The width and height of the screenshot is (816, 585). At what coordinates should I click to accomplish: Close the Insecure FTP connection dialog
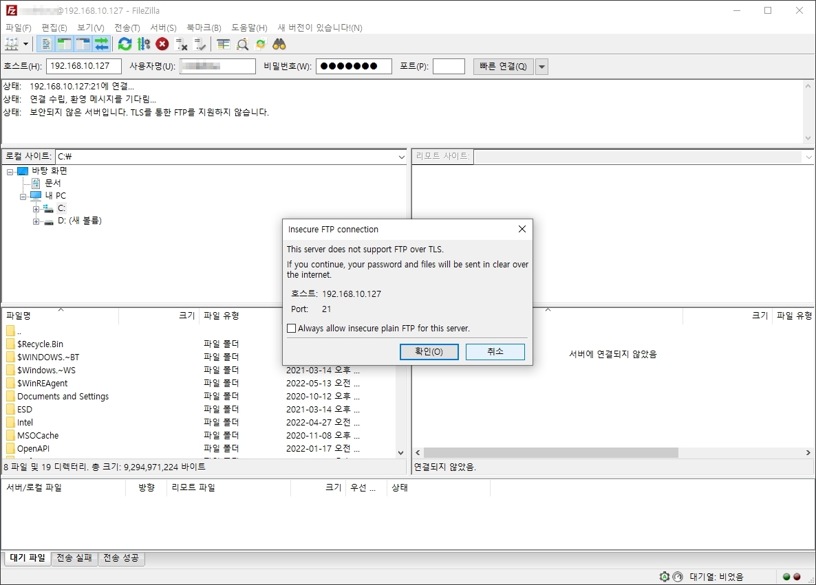tap(522, 230)
